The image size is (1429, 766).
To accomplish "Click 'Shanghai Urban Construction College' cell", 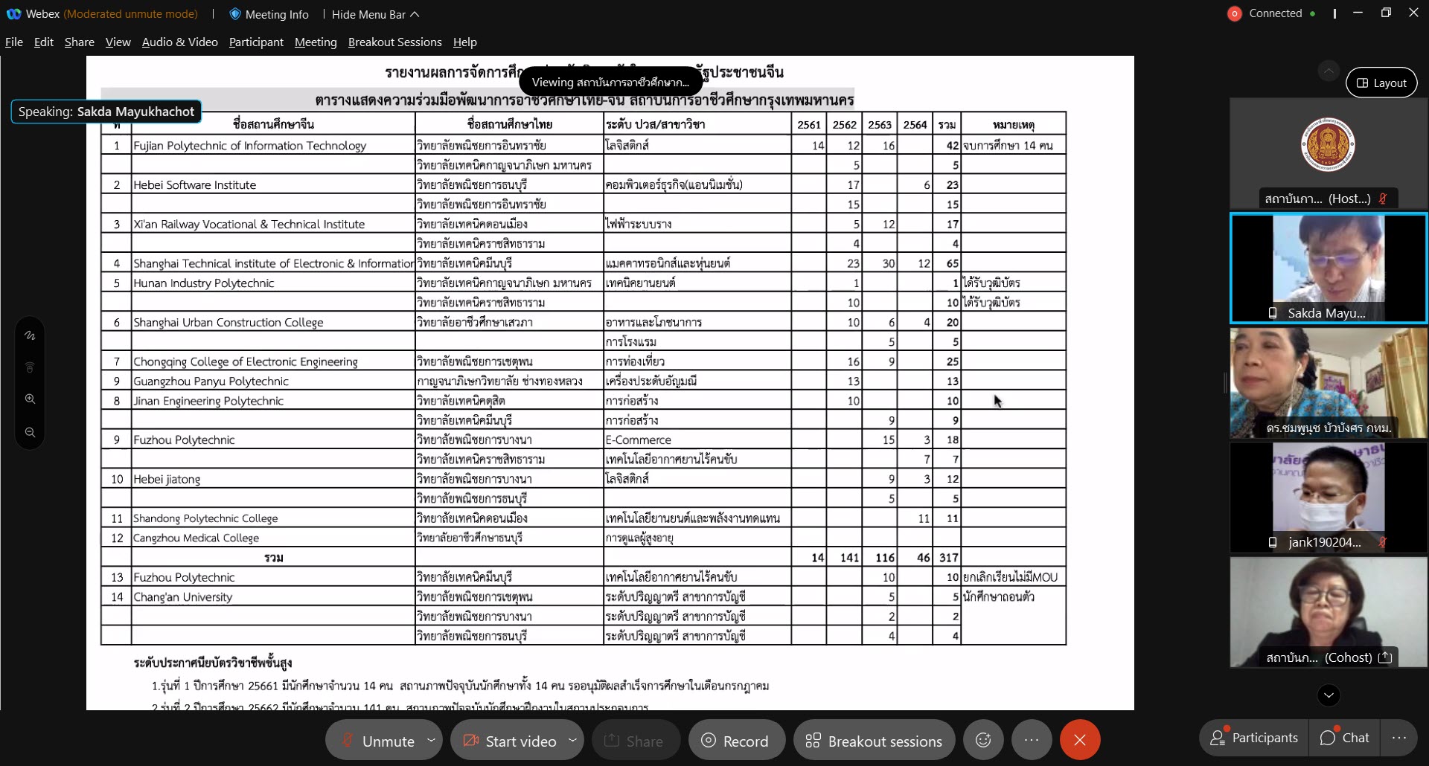I will [272, 322].
